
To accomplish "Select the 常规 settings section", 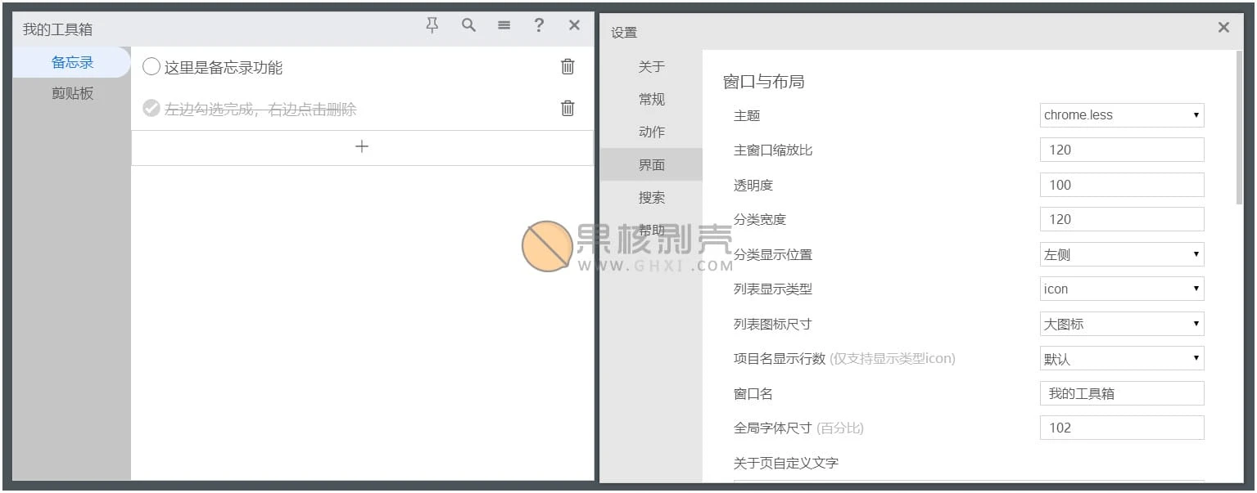I will [651, 99].
